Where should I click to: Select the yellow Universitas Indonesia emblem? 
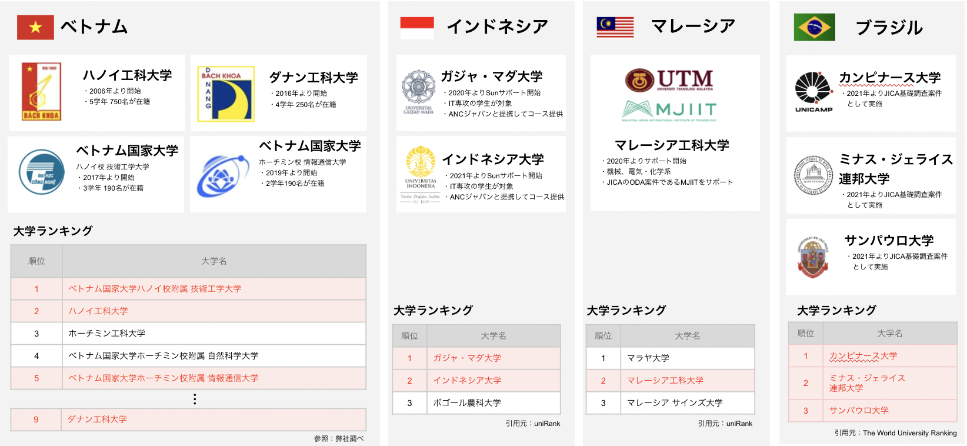421,174
